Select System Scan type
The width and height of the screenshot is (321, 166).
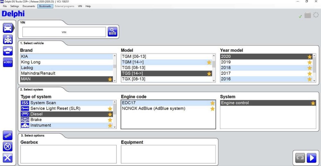67,103
